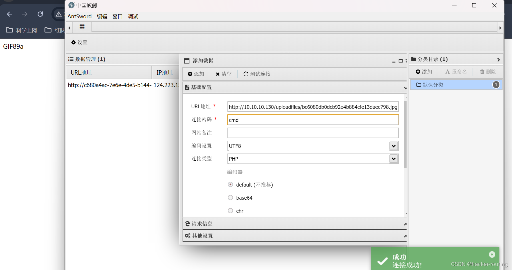
Task: Click the browser reload icon
Action: tap(40, 14)
